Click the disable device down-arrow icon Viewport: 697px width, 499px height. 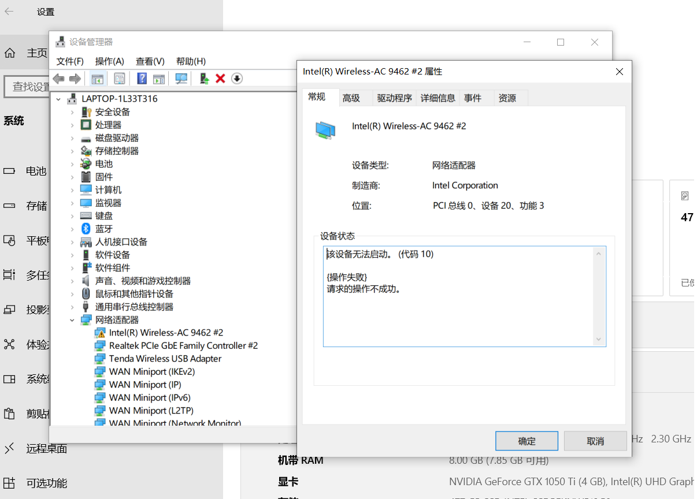(236, 79)
